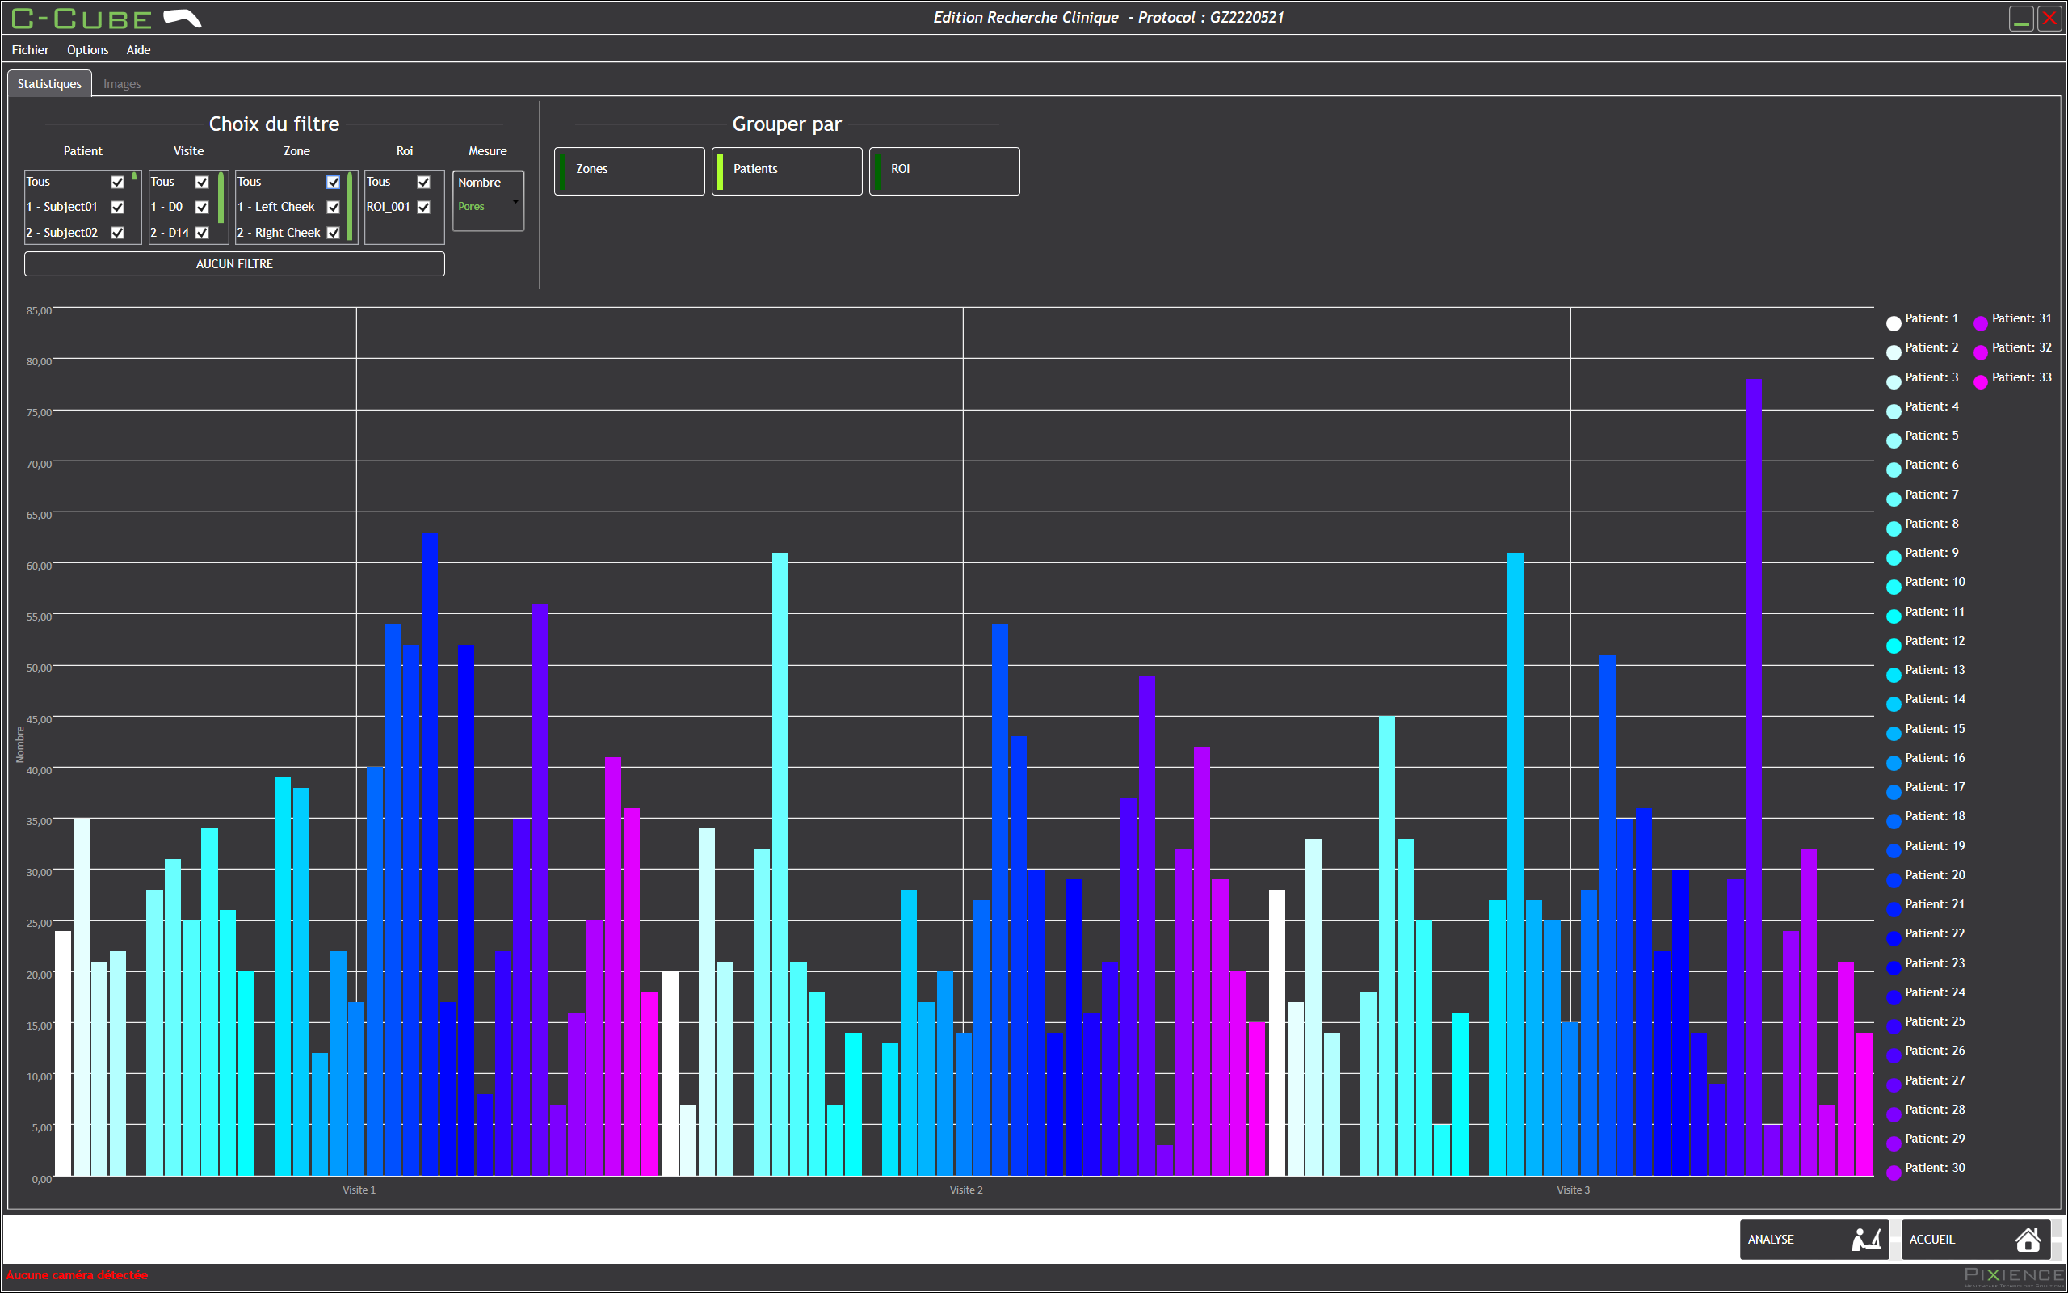Click the Patient: 5 legend dot
Viewport: 2068px width, 1293px height.
(1894, 440)
